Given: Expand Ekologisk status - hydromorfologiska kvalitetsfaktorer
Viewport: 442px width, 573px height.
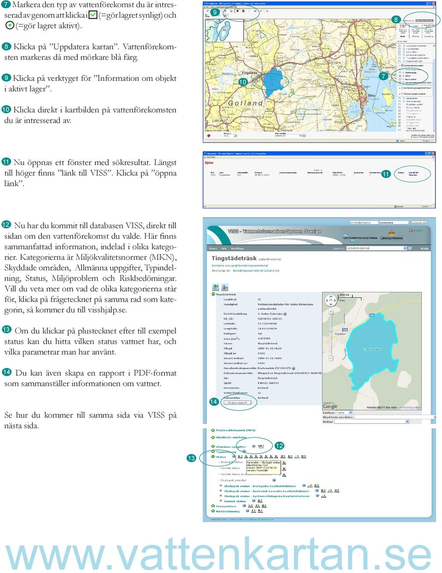Looking at the screenshot, I should pos(221,496).
